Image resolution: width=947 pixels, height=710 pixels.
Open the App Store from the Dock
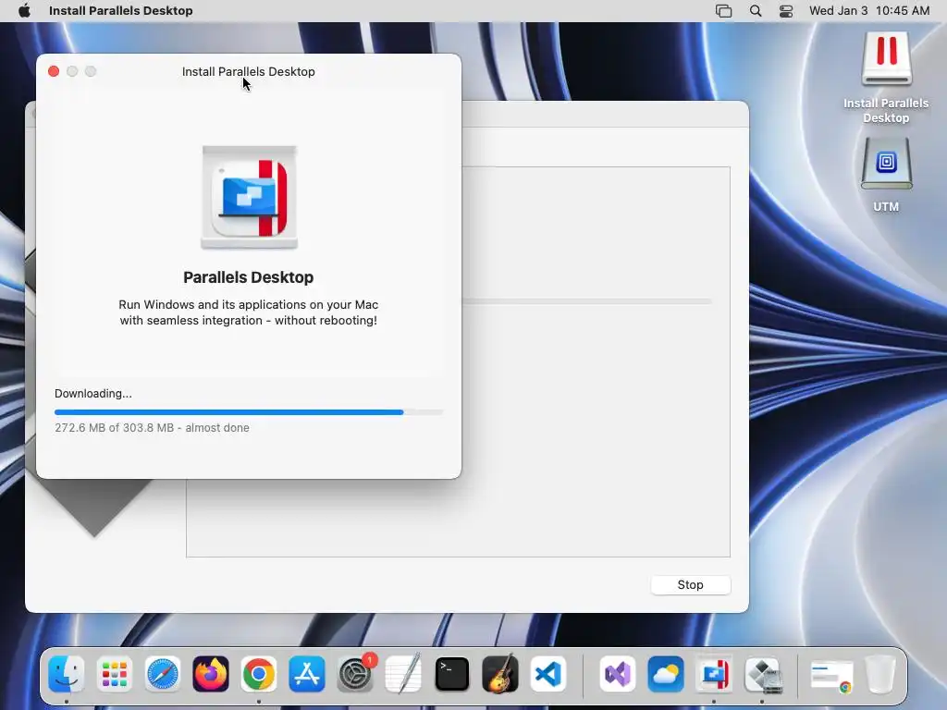(x=307, y=674)
